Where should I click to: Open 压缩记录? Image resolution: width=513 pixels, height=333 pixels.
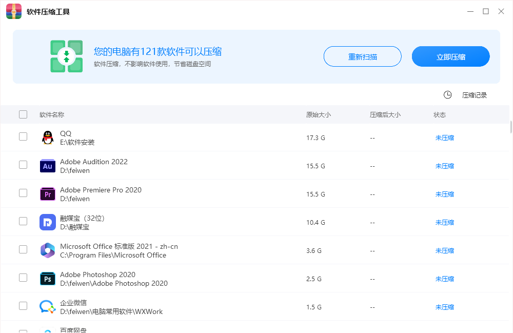point(474,95)
